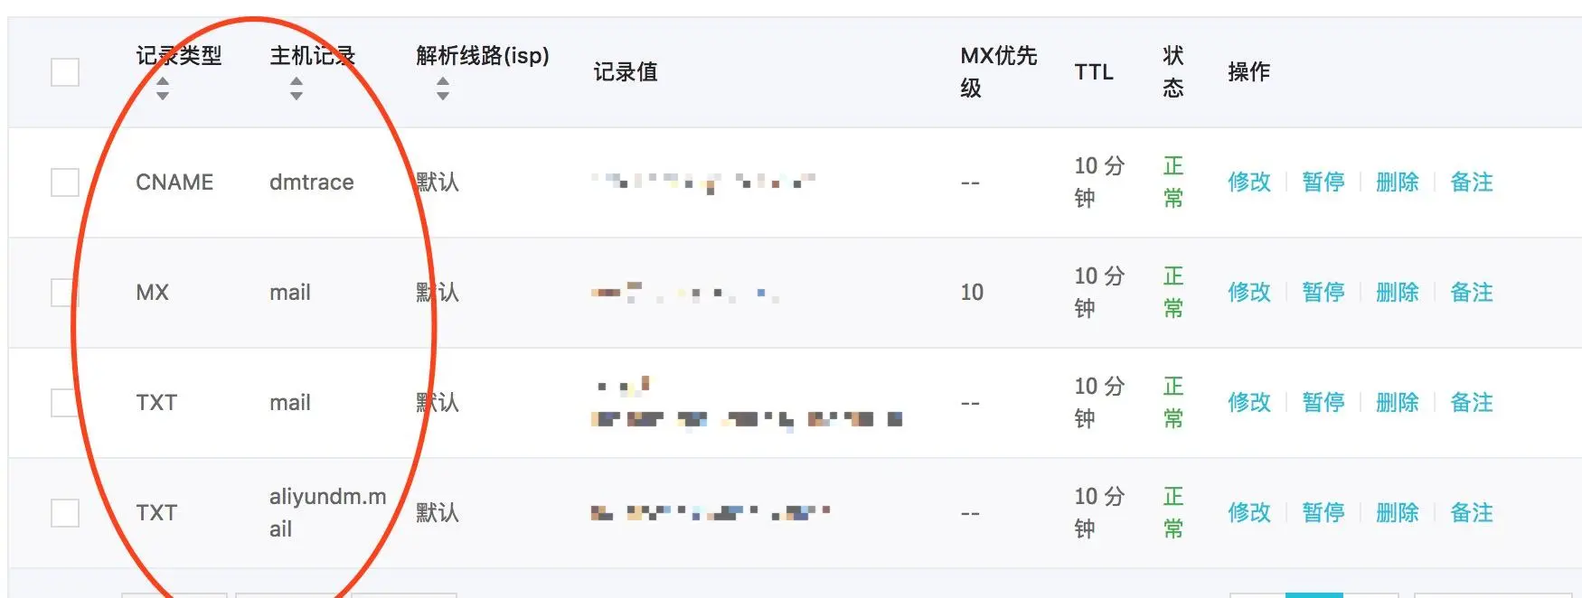Check the TXT mail row checkbox

coord(65,403)
